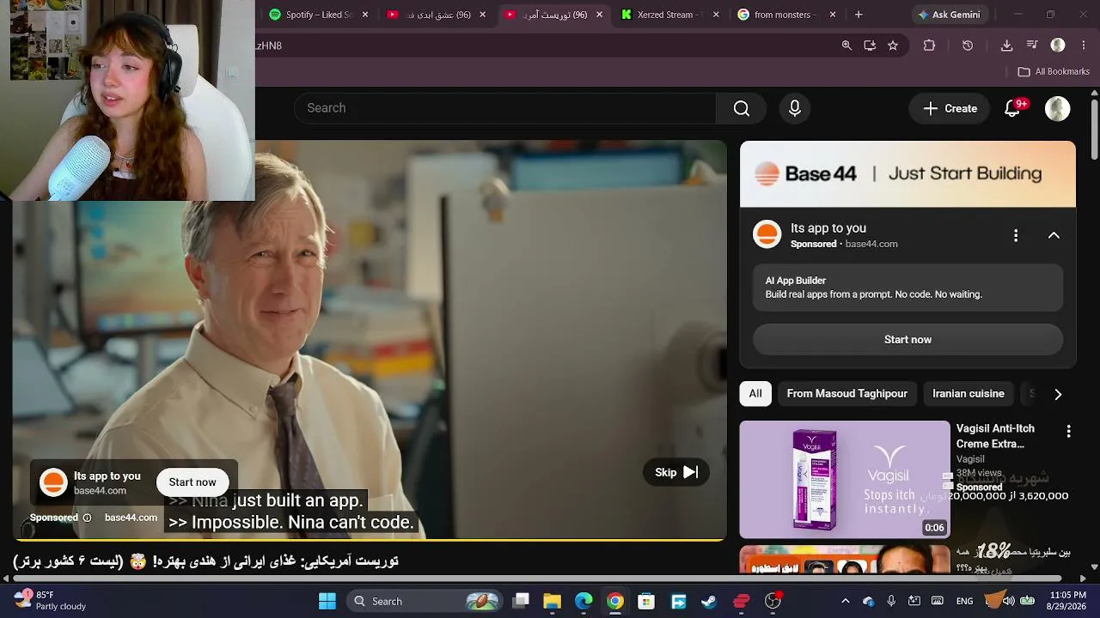1100x618 pixels.
Task: Select 'From Masoud Taghipour' chip
Action: tap(847, 394)
